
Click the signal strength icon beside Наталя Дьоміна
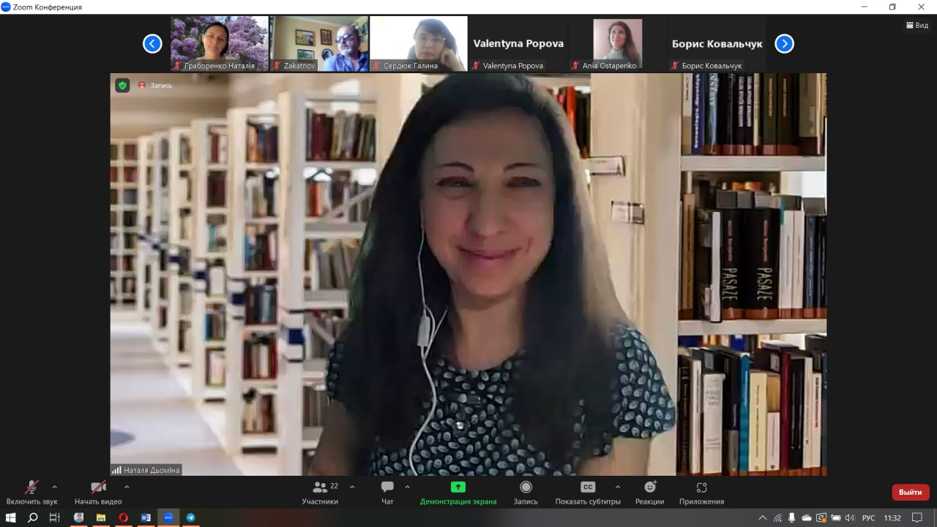pyautogui.click(x=116, y=470)
